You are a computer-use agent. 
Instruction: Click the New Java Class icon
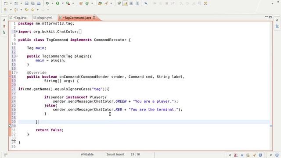click(x=87, y=3)
